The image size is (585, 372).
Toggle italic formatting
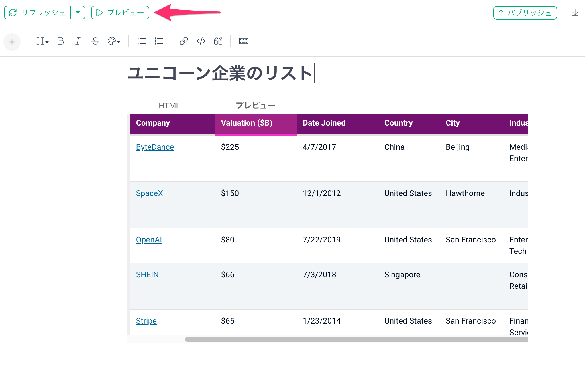pyautogui.click(x=78, y=41)
